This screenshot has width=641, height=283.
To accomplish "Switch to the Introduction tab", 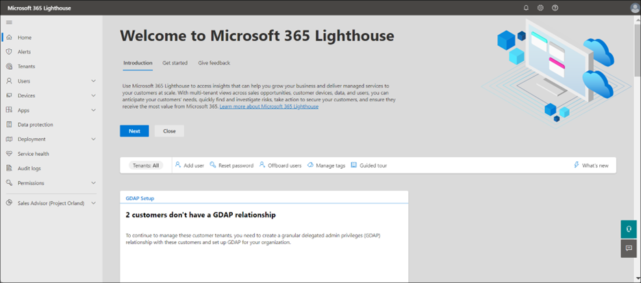I will pos(138,63).
